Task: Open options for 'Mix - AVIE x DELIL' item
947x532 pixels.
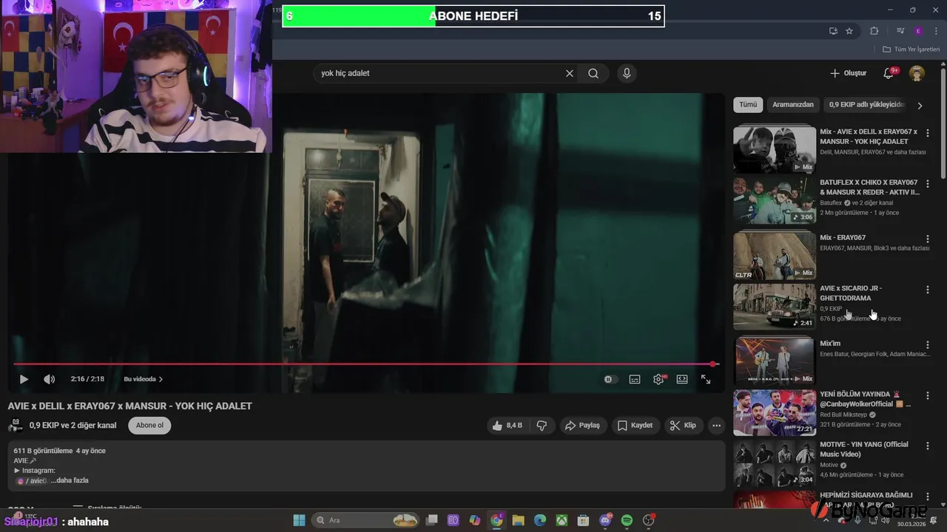Action: click(928, 133)
